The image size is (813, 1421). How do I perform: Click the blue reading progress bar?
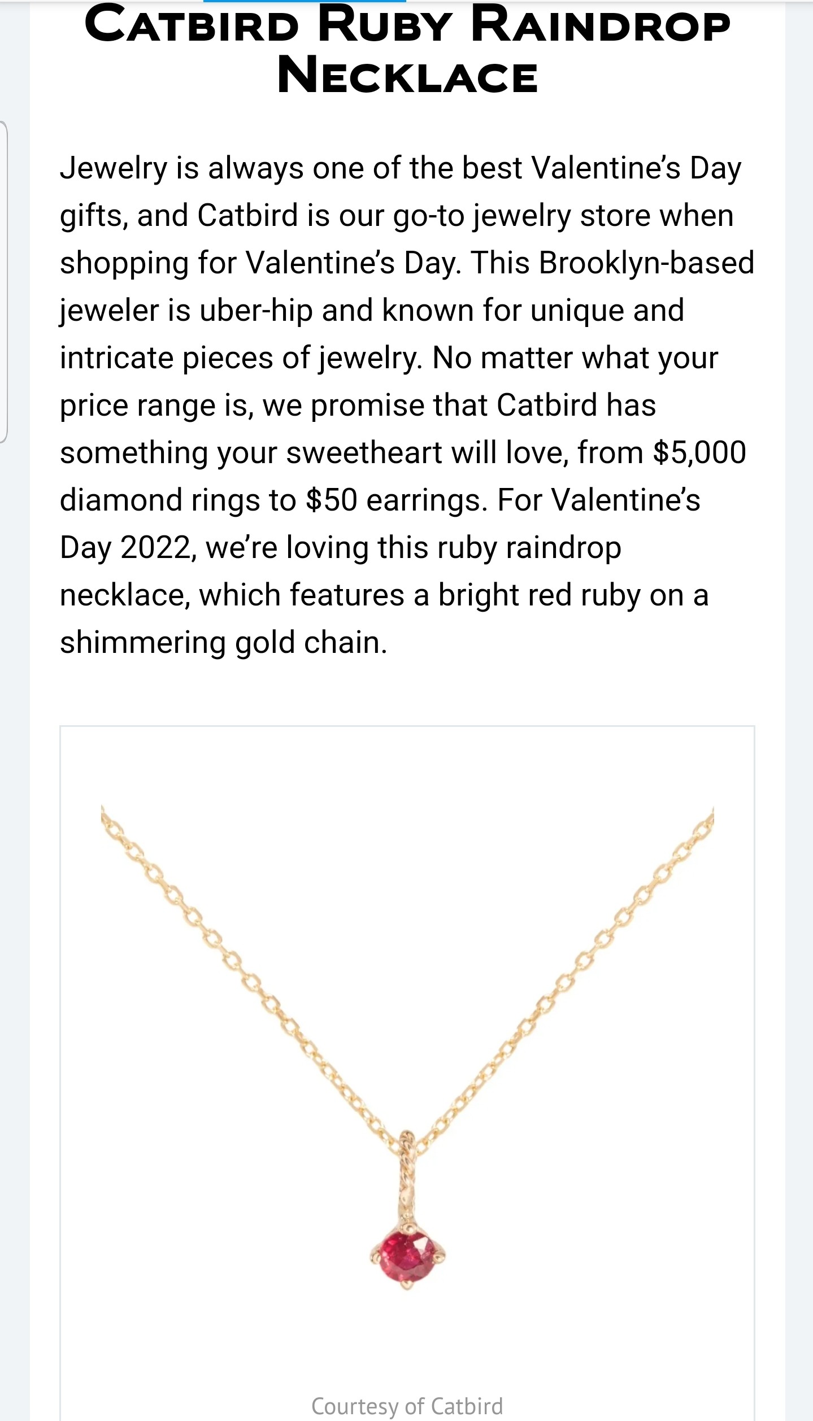coord(305,1)
